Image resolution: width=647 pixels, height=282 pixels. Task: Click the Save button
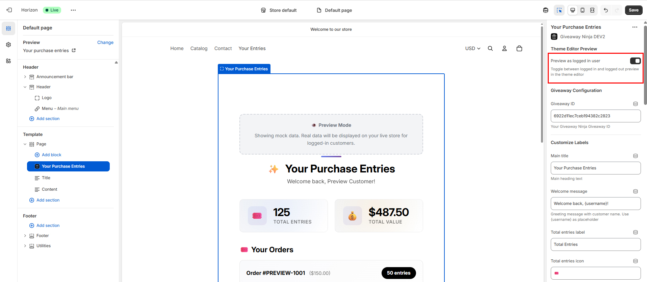[x=633, y=10]
